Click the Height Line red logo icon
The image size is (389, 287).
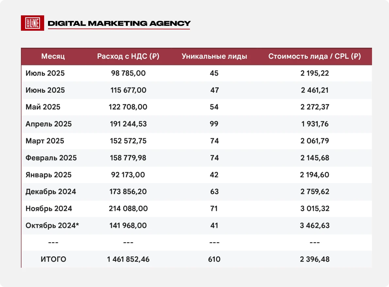pyautogui.click(x=32, y=23)
